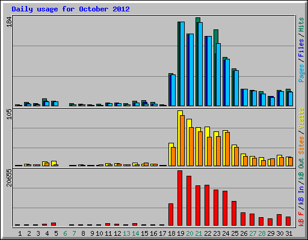
Task: Select the day 19 orange sites bar
Action: (182, 140)
